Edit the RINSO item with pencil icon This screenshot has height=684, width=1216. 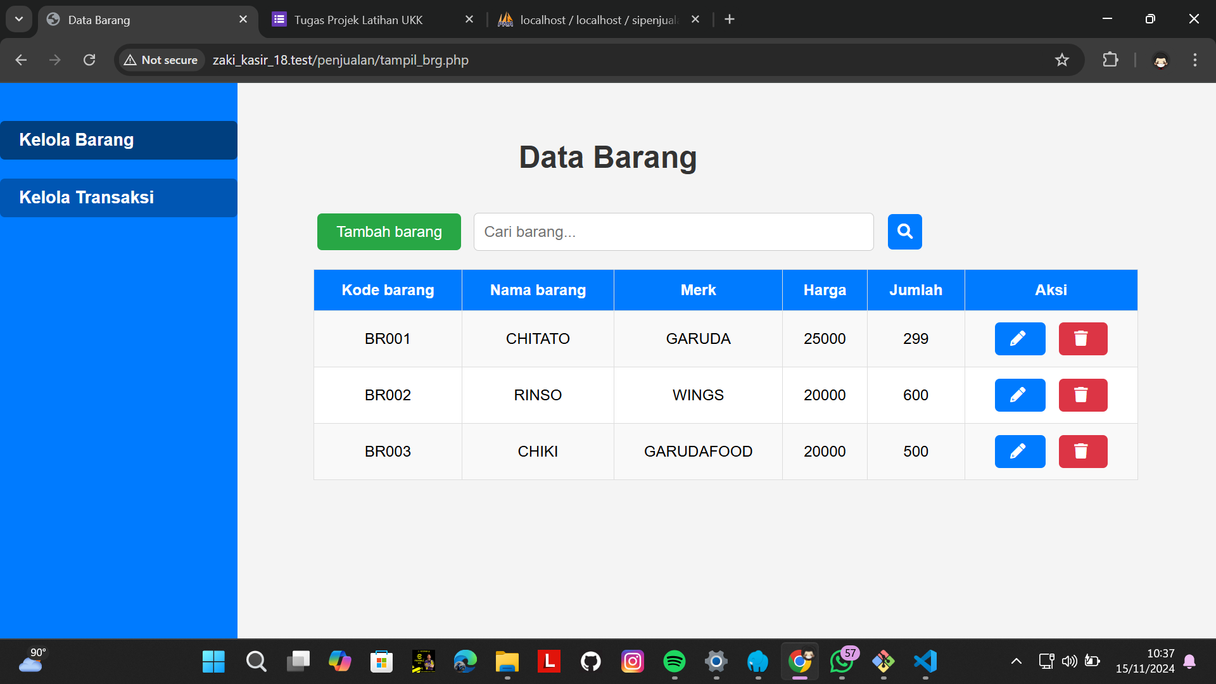[x=1020, y=395]
